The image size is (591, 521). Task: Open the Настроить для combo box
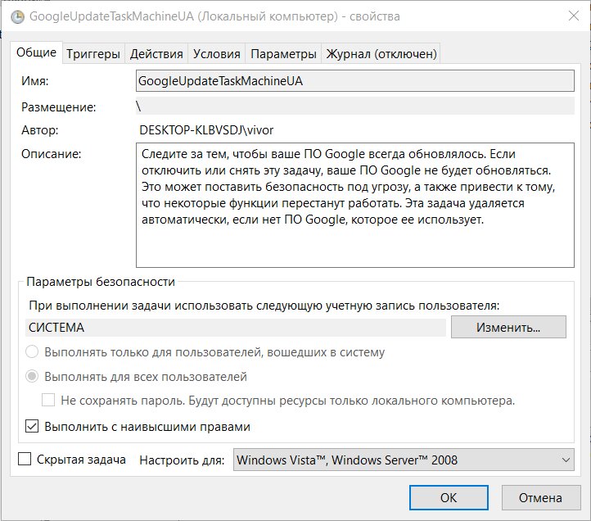click(404, 460)
